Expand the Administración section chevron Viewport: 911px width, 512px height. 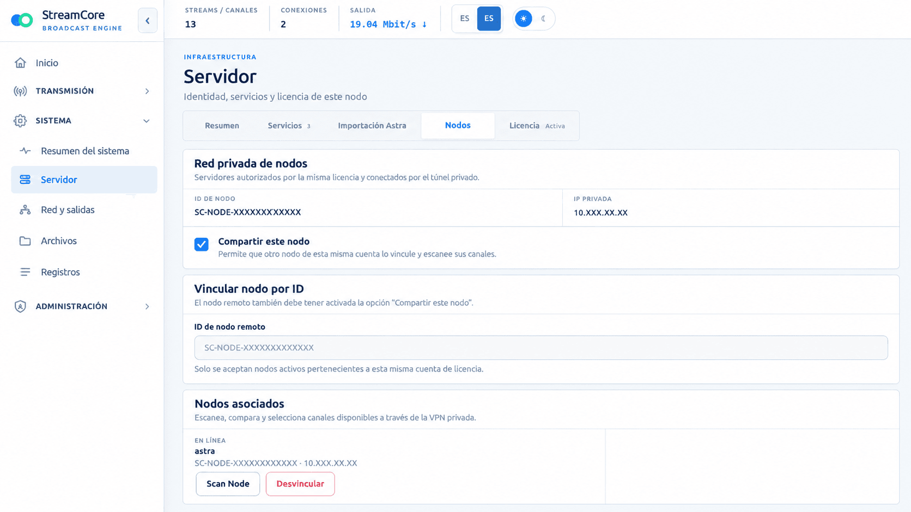click(147, 306)
